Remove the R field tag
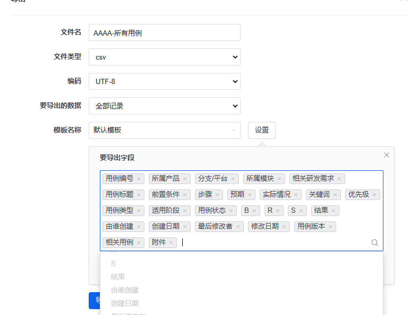 [278, 211]
